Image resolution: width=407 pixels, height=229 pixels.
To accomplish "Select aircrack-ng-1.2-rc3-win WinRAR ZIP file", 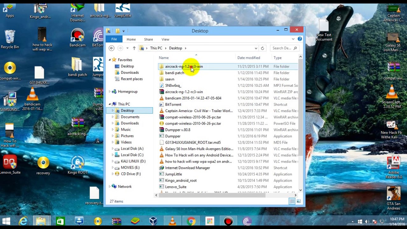I will 228,92.
